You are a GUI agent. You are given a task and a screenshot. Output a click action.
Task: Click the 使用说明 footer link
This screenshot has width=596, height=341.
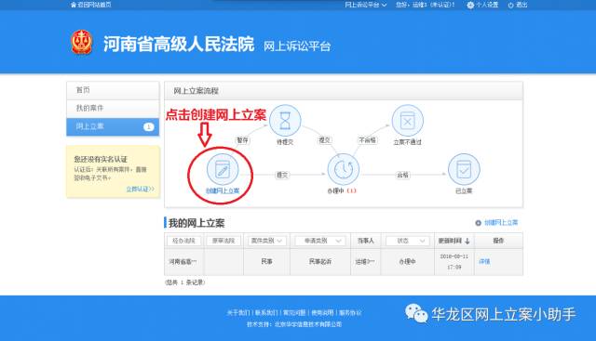pos(322,312)
